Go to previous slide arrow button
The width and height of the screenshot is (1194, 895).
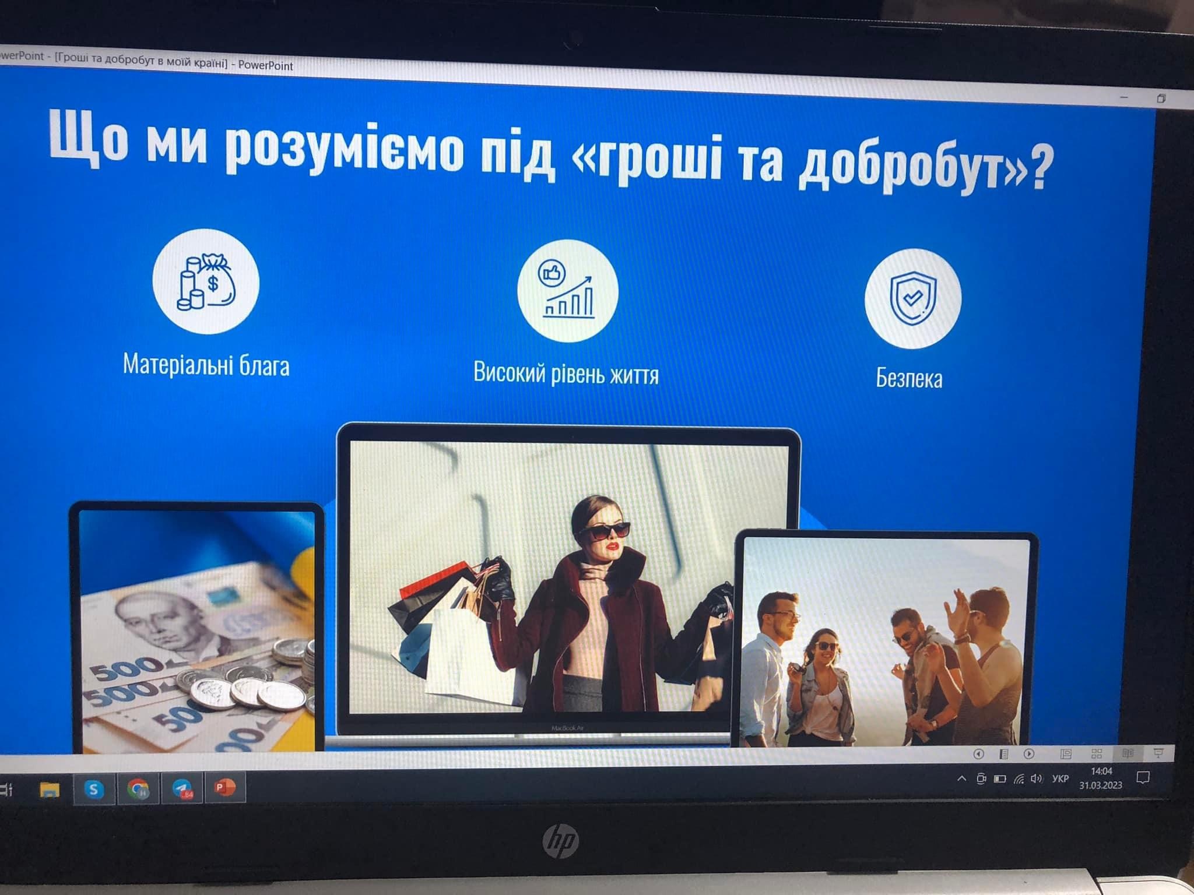pyautogui.click(x=979, y=754)
